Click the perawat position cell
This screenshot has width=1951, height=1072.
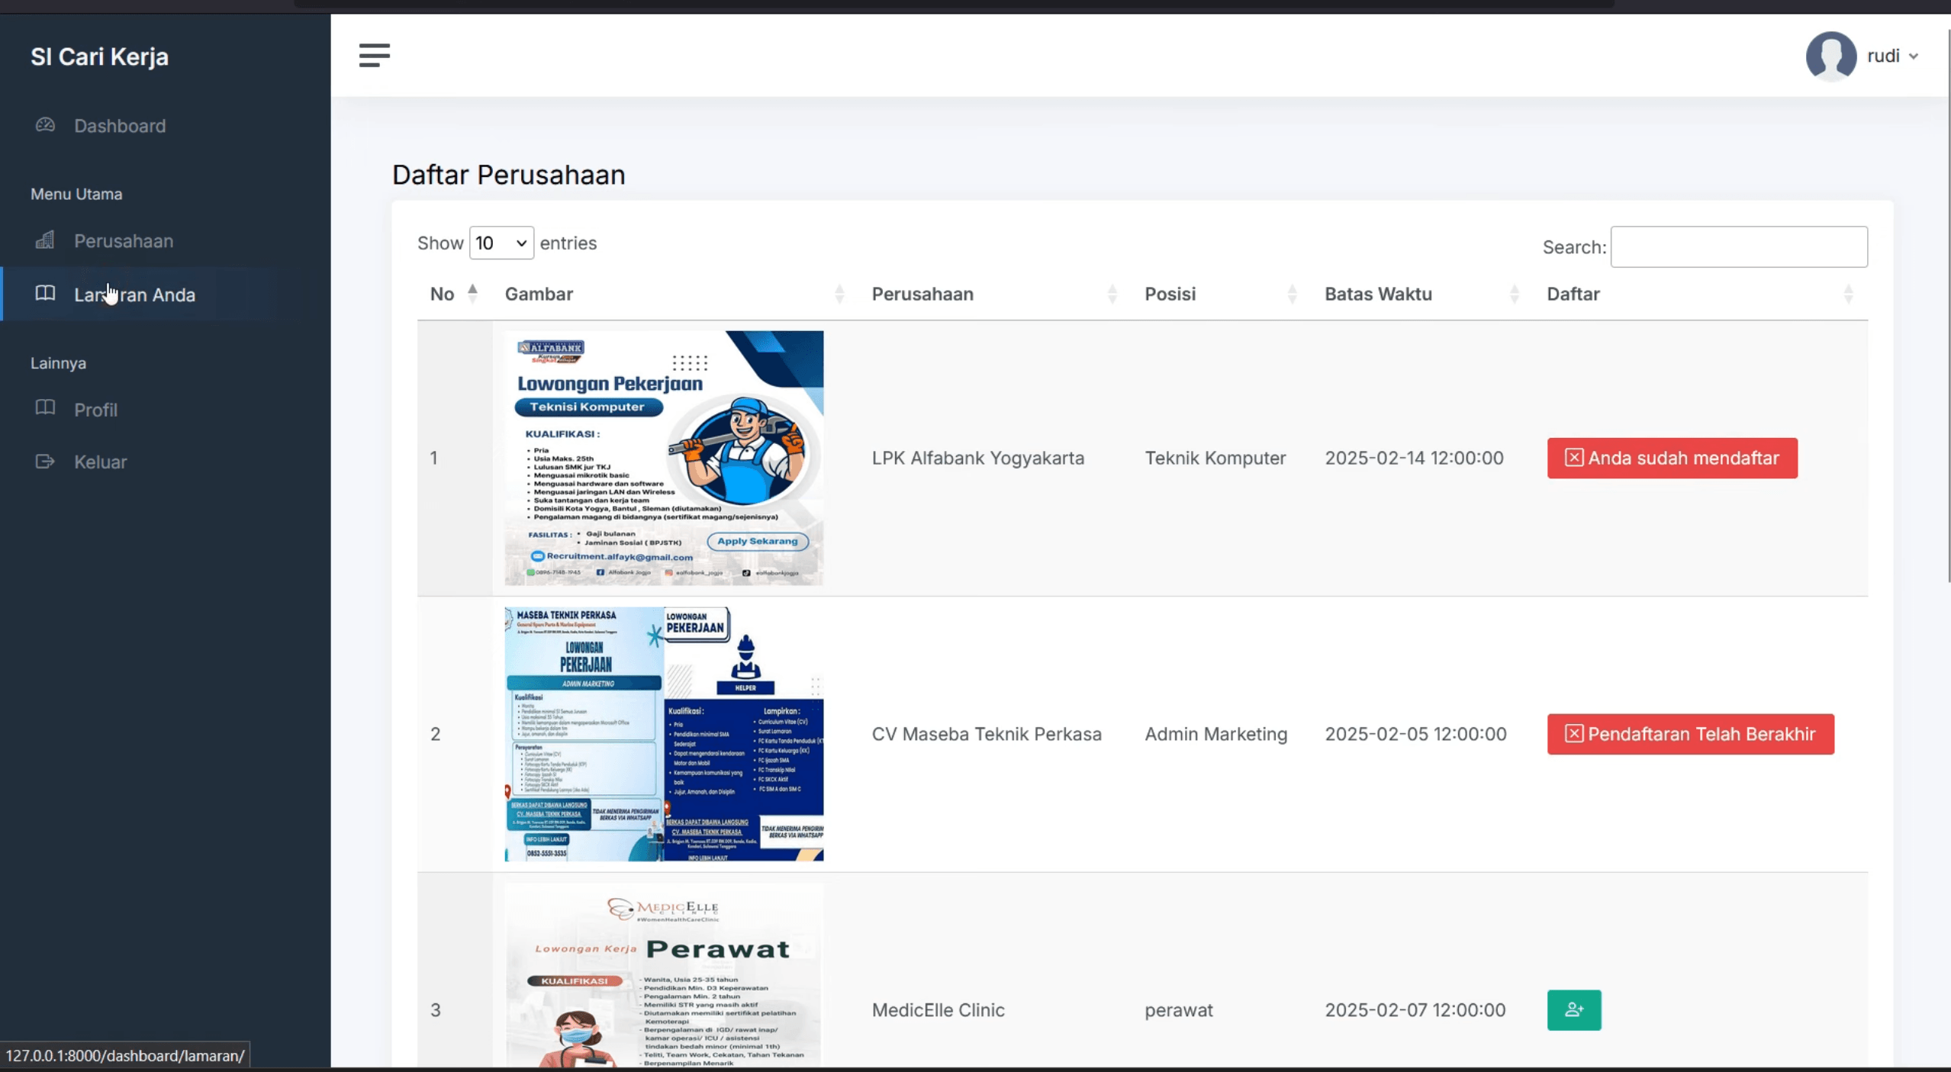[x=1178, y=1010]
